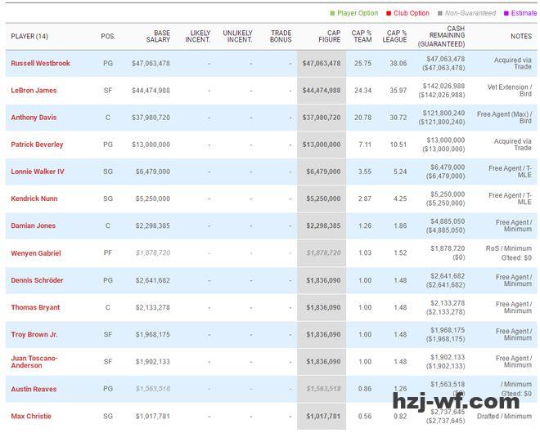The height and width of the screenshot is (433, 540).
Task: Select the Patrick Beverley player link
Action: click(37, 145)
